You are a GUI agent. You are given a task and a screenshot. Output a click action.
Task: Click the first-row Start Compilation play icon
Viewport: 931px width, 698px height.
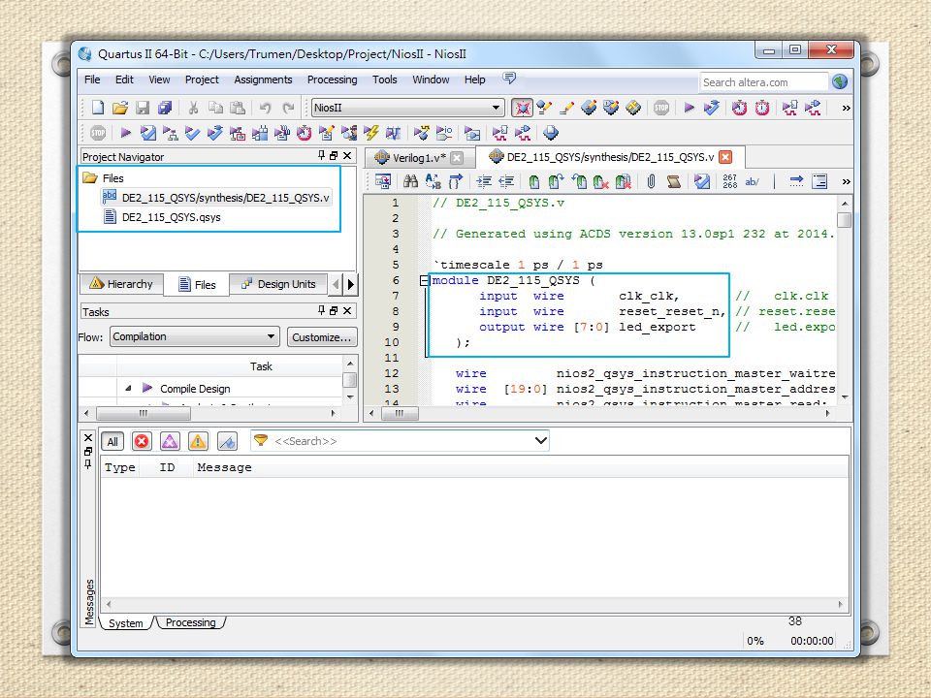coord(689,108)
